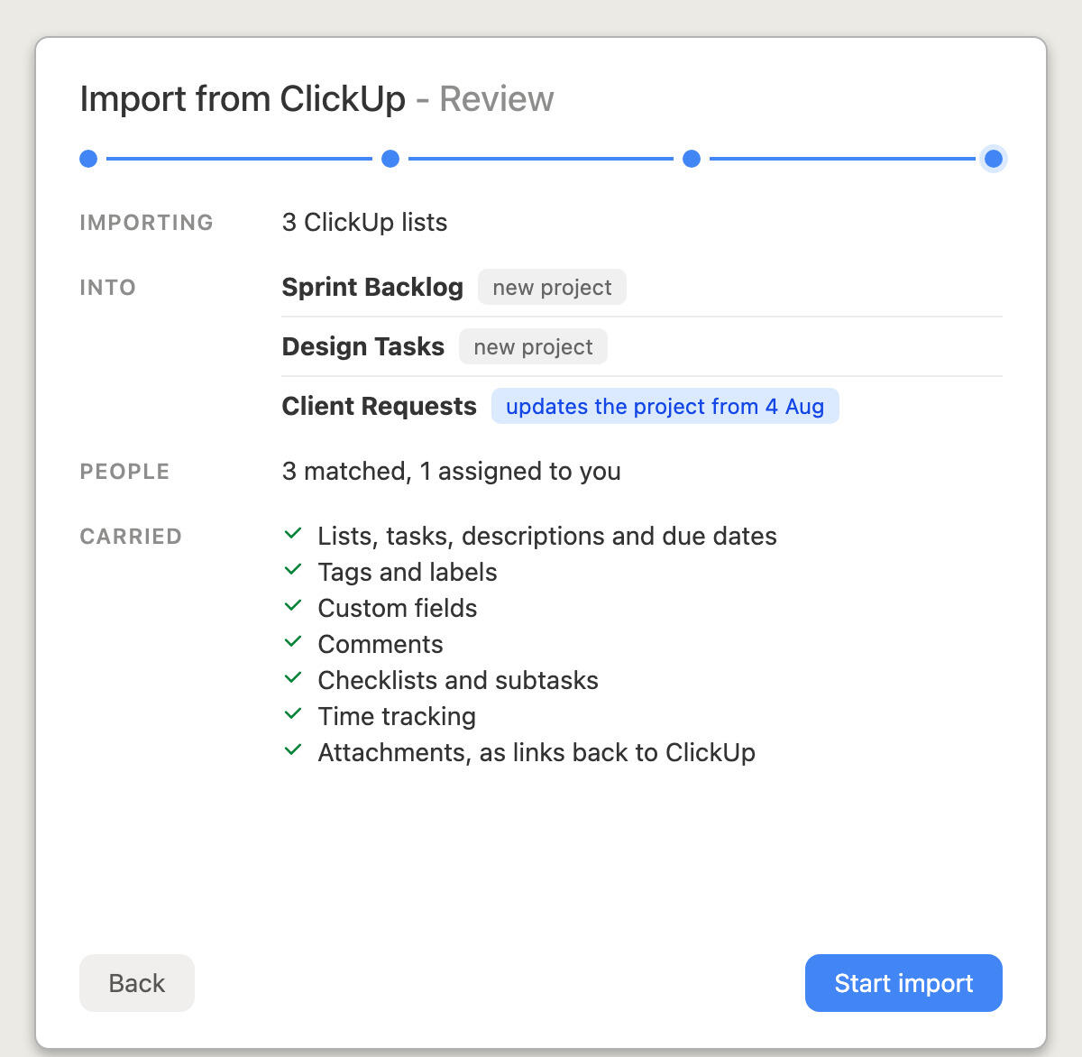Click the INTO label
The width and height of the screenshot is (1082, 1057).
click(x=107, y=287)
